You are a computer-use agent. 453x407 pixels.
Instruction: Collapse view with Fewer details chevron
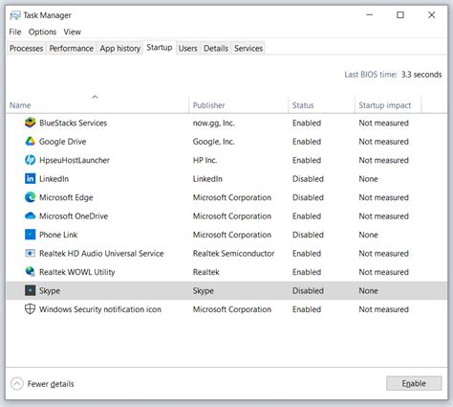pyautogui.click(x=17, y=384)
